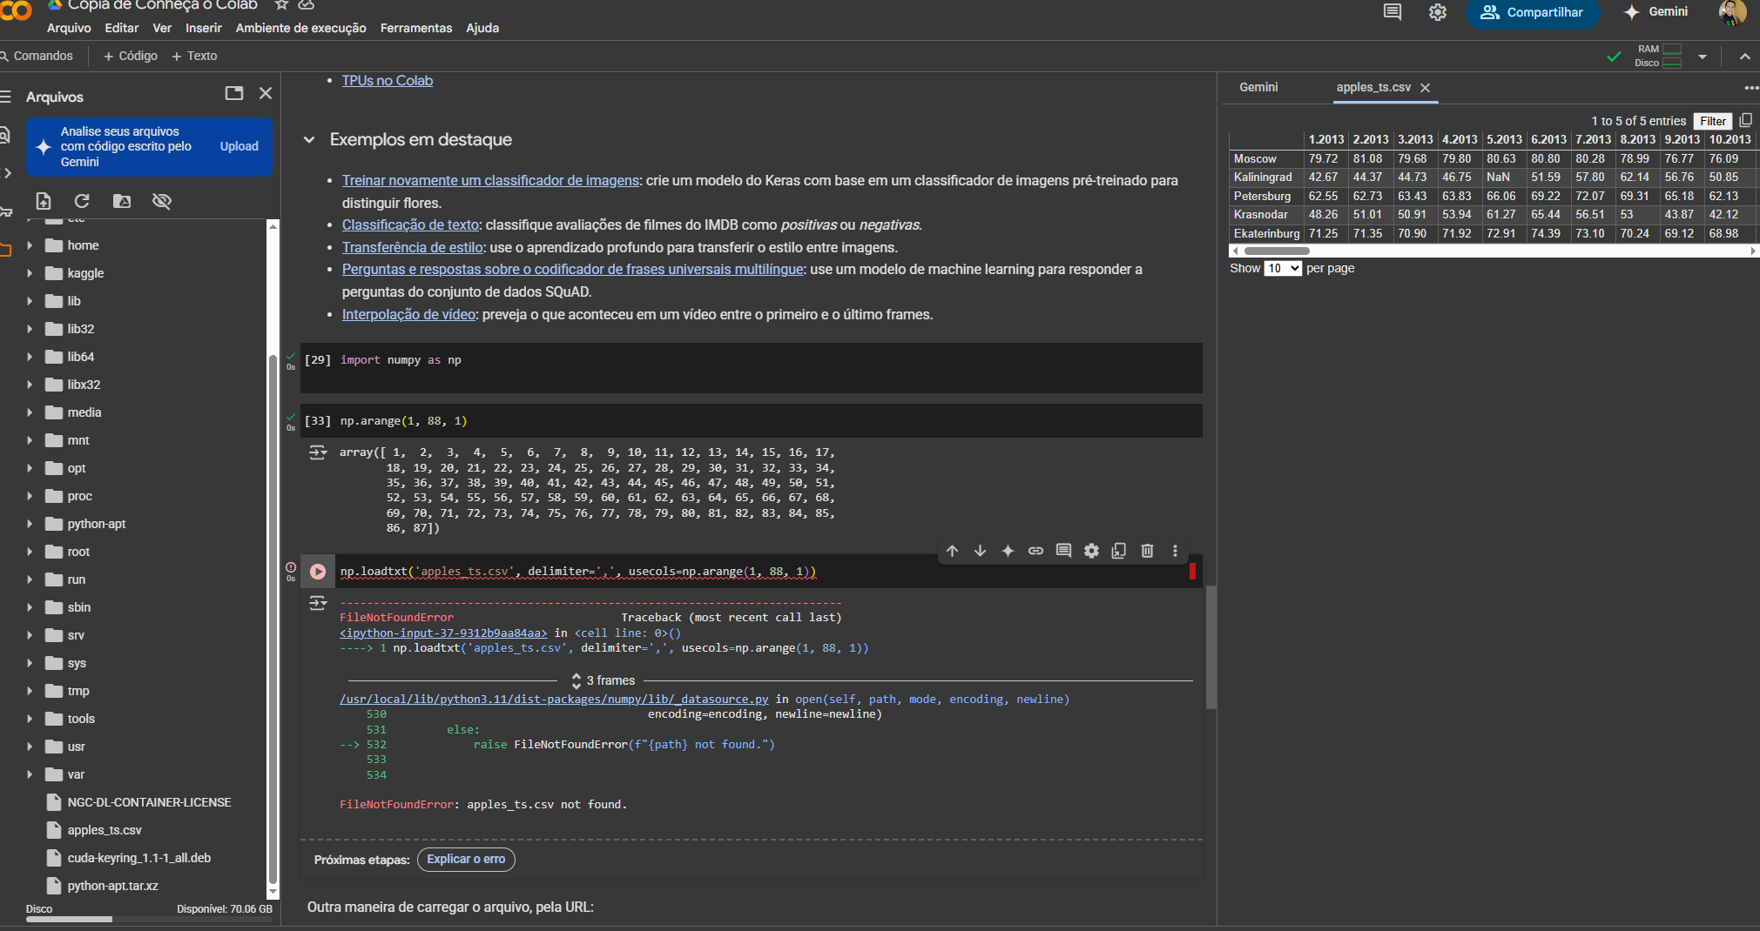Click the blue Upload button
1760x931 pixels.
point(239,146)
